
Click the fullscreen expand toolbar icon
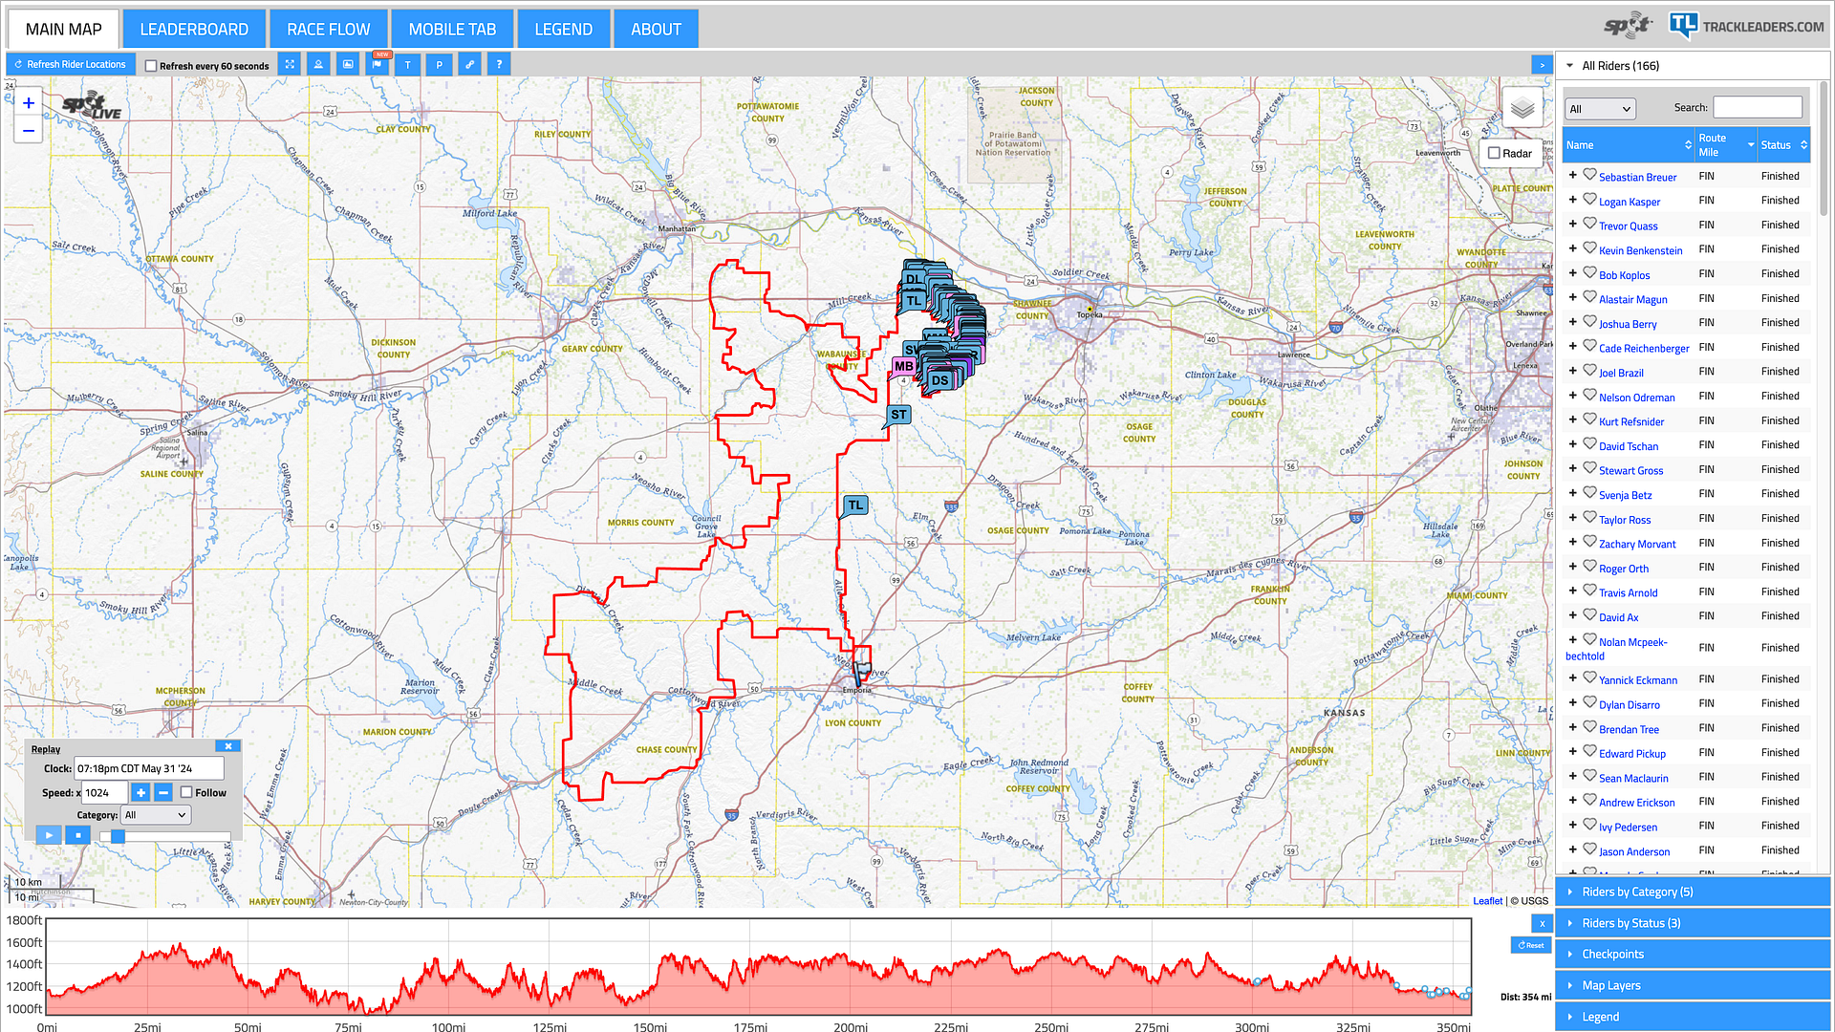[290, 65]
